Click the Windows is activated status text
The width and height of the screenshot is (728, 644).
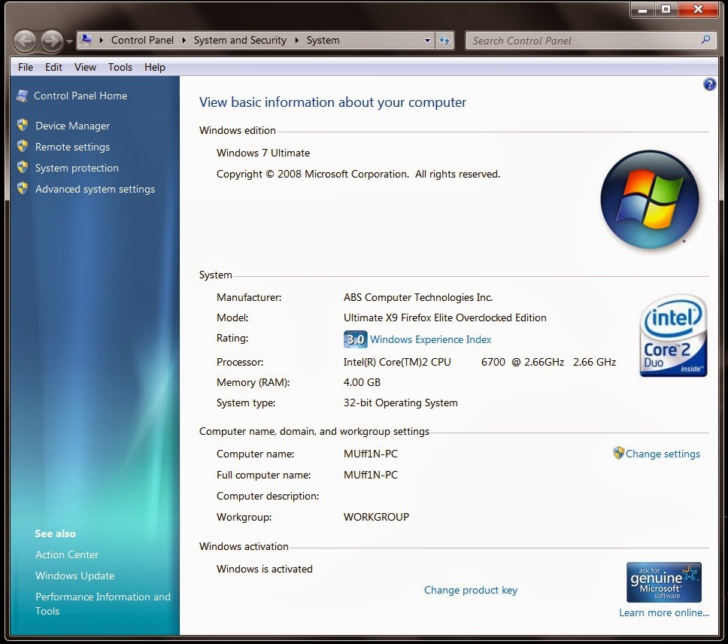click(x=264, y=570)
